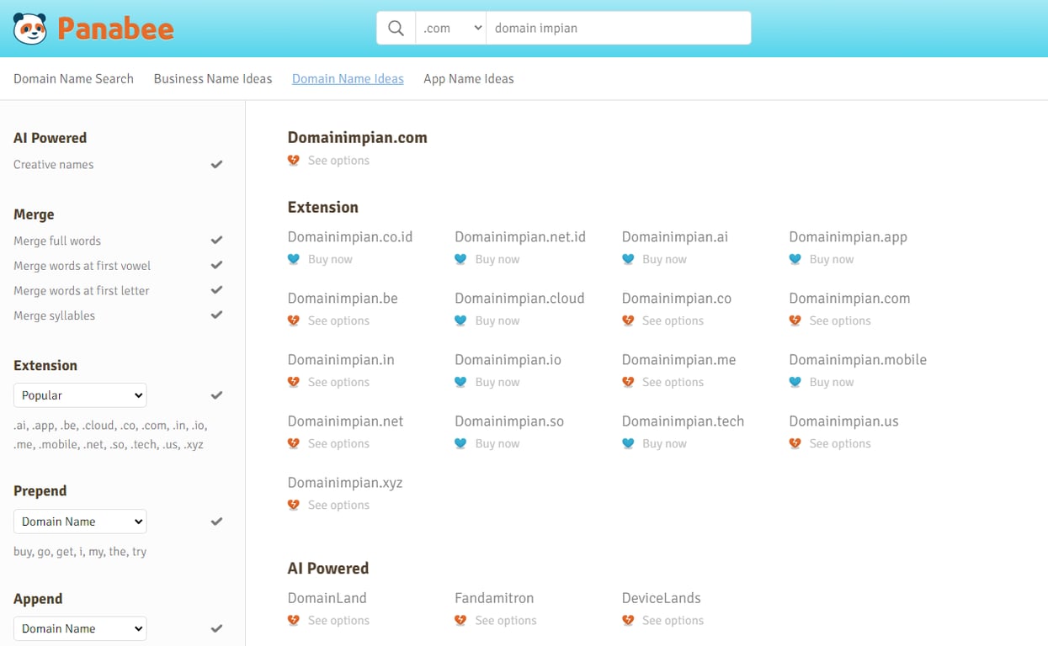Viewport: 1048px width, 646px height.
Task: Switch to App Name Ideas tab
Action: [x=469, y=79]
